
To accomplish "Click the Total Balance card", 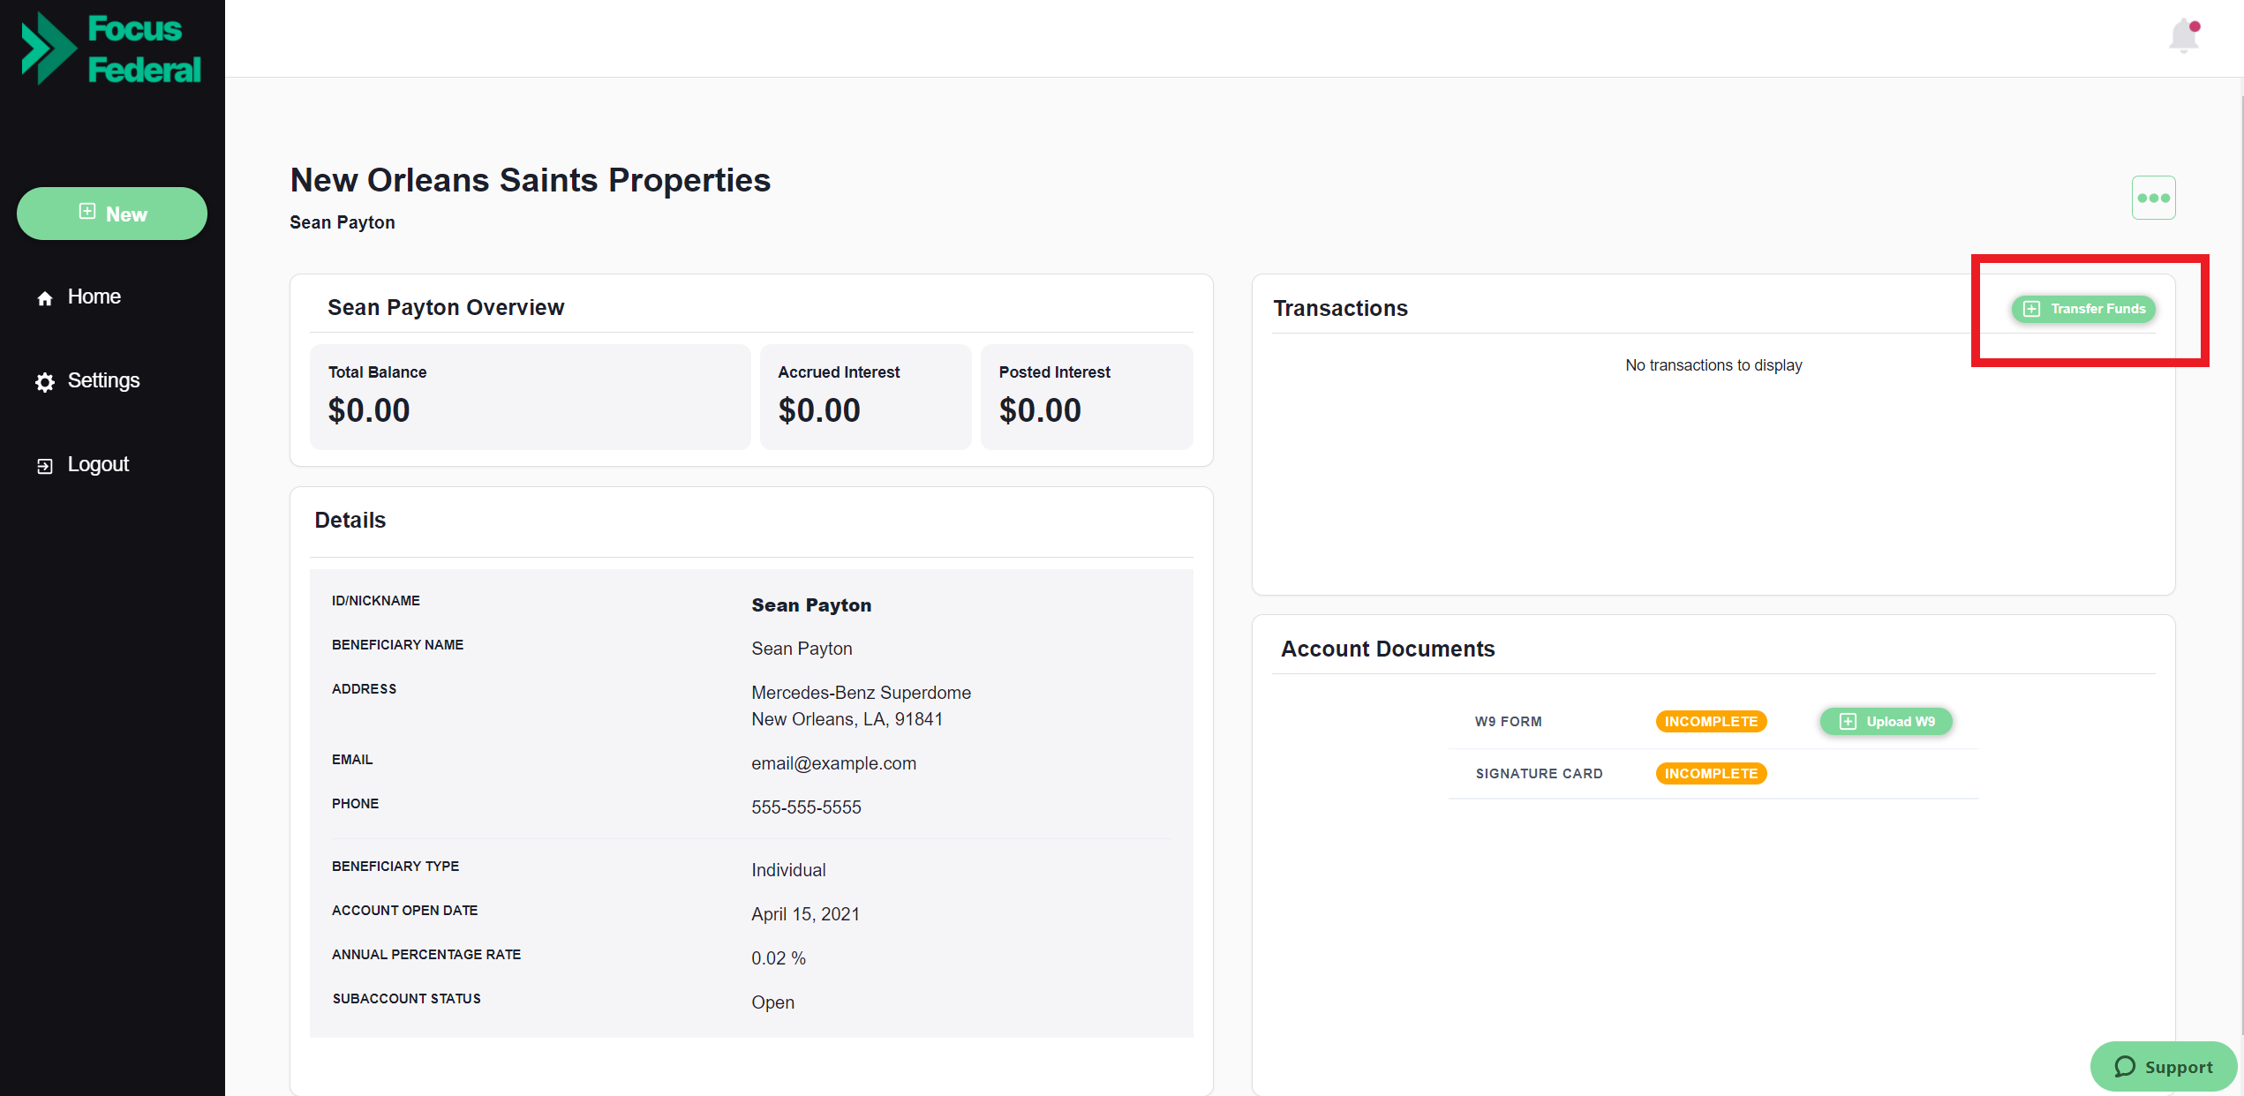I will coord(530,396).
